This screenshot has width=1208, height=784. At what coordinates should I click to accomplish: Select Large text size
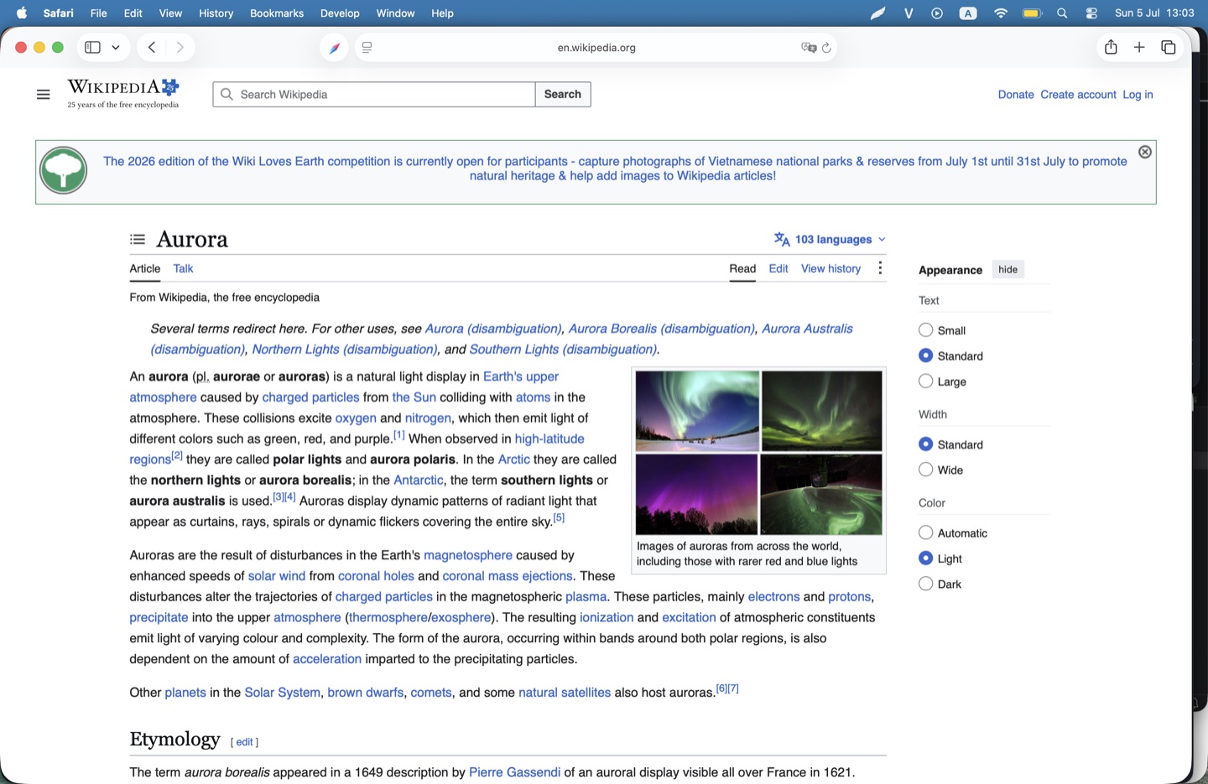point(925,381)
